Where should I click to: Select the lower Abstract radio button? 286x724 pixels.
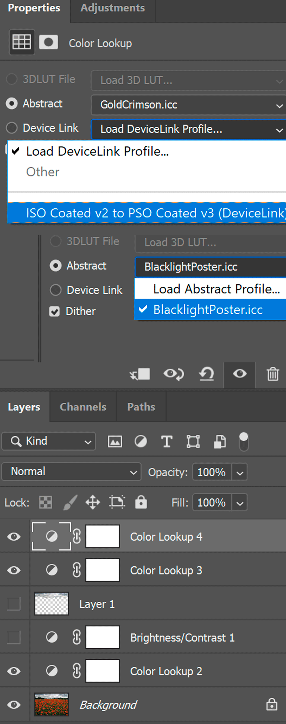[x=55, y=265]
